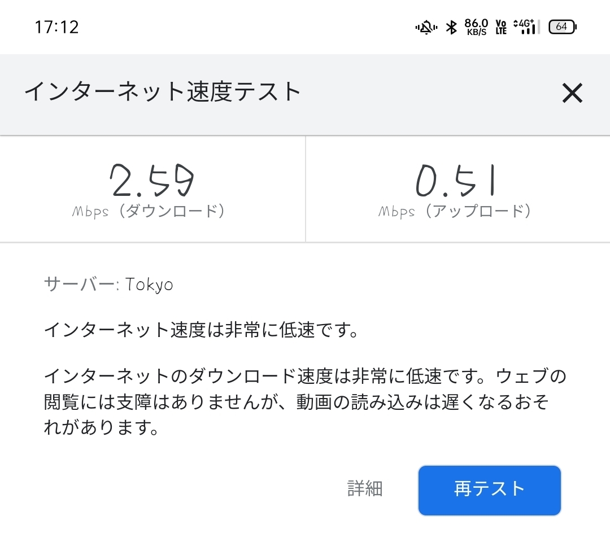Tap the Mbps（ダウンロード）label
Viewport: 610px width, 538px height.
[x=149, y=212]
